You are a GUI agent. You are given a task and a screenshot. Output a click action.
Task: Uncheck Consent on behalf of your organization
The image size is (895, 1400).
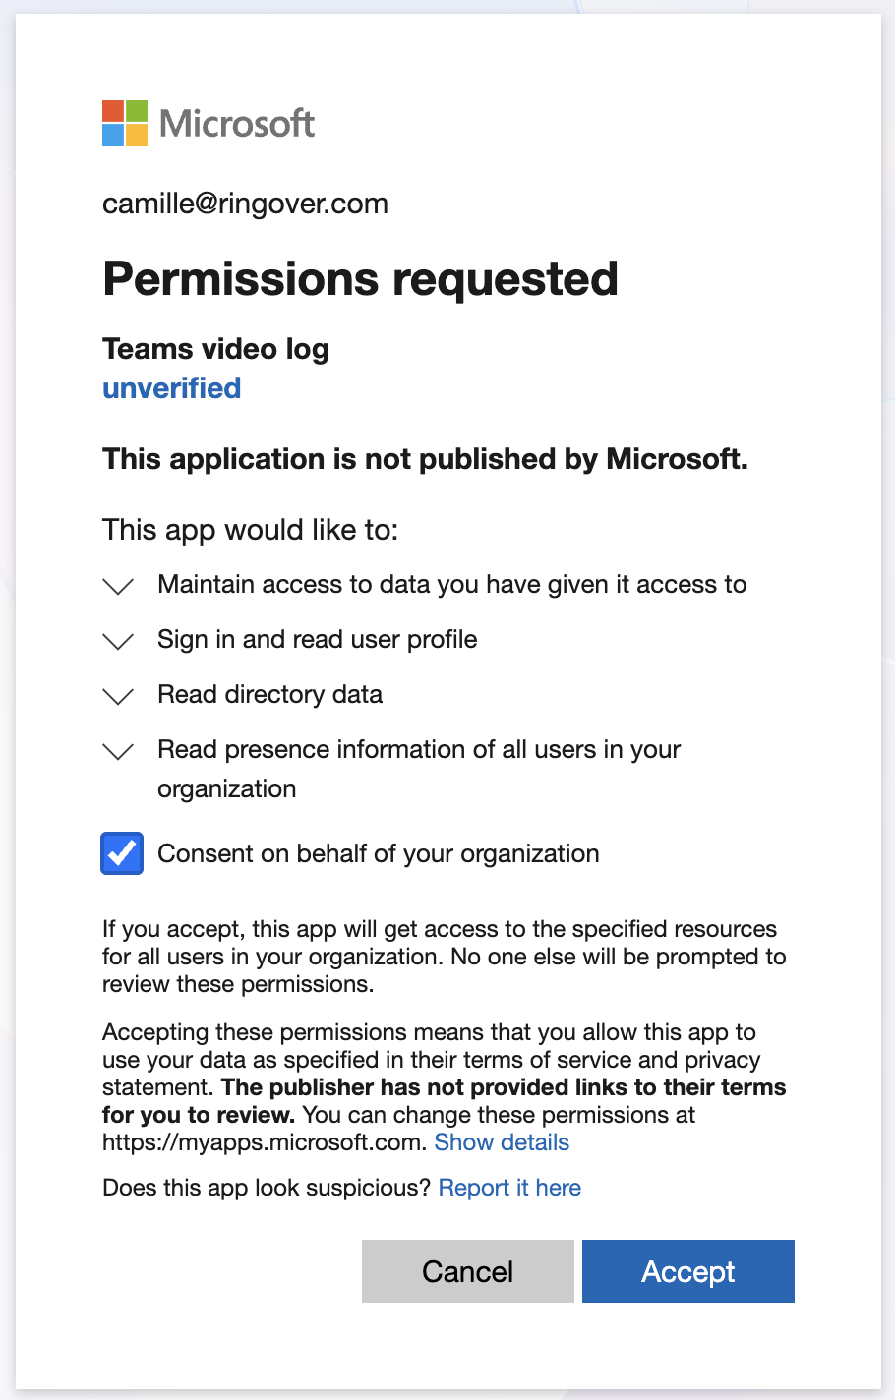click(x=122, y=853)
